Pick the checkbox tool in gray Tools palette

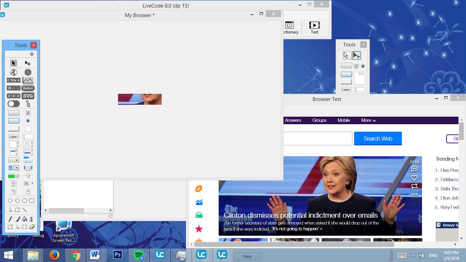click(x=356, y=66)
